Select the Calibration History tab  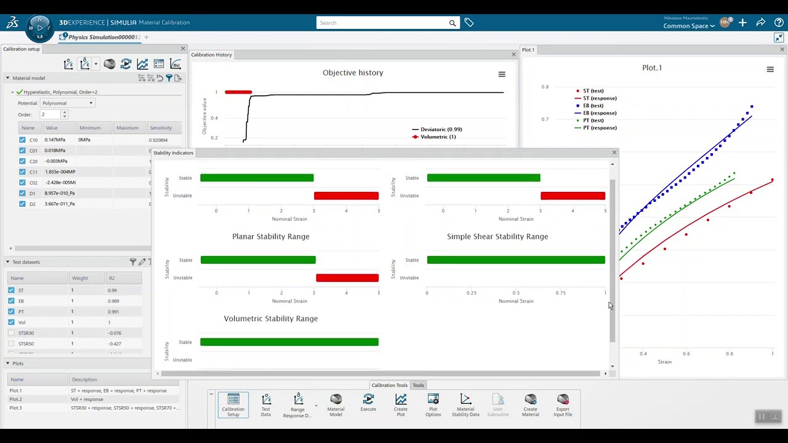coord(211,55)
